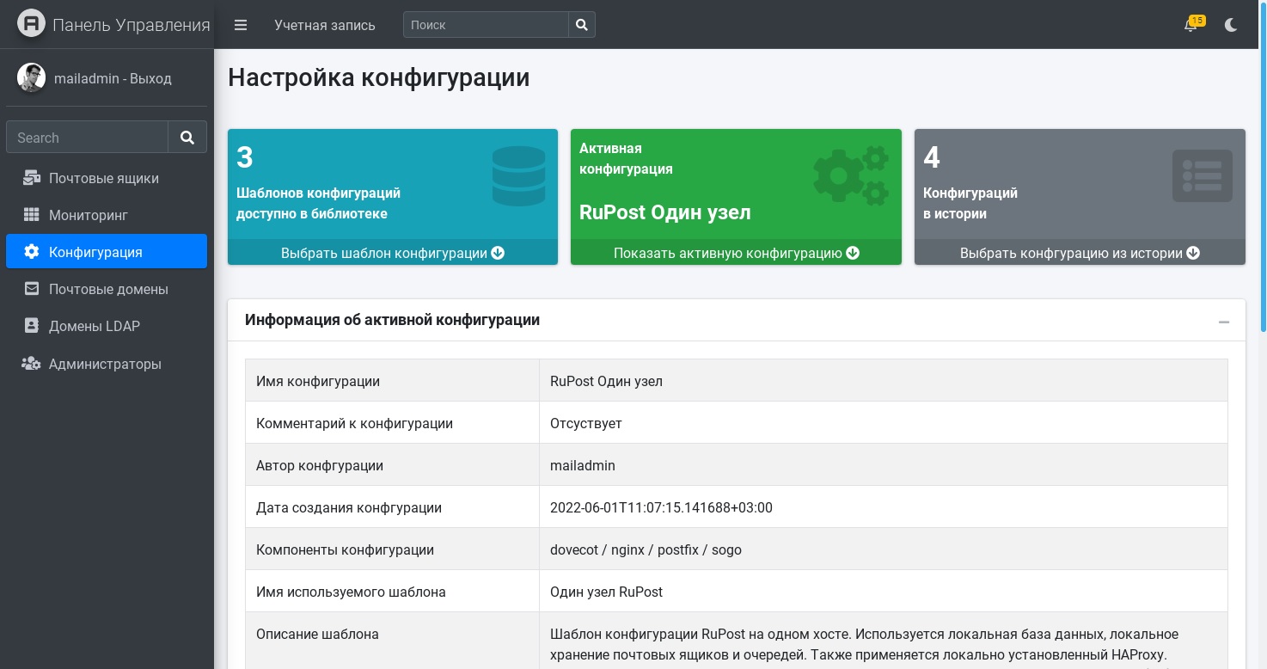Collapse the active configuration info panel
The width and height of the screenshot is (1267, 669).
pos(1223,322)
